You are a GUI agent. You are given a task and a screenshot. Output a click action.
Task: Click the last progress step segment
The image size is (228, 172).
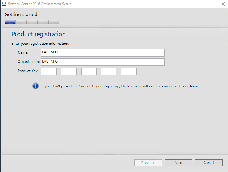[x=54, y=22]
